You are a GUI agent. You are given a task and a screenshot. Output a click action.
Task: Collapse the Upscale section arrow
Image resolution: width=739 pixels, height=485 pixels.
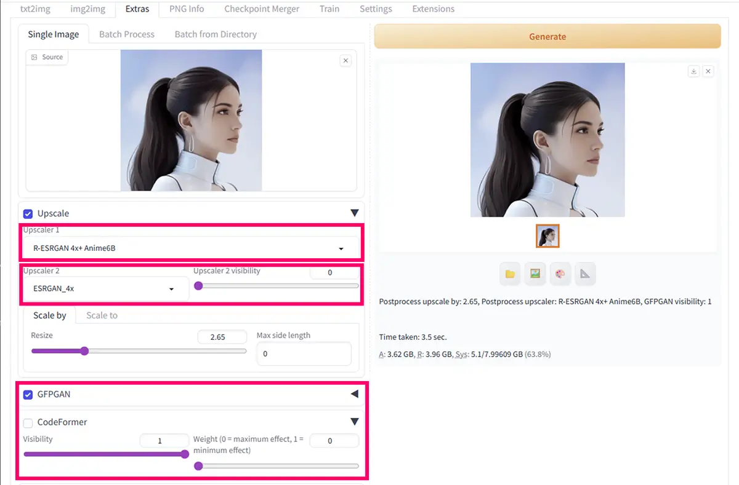click(x=354, y=213)
